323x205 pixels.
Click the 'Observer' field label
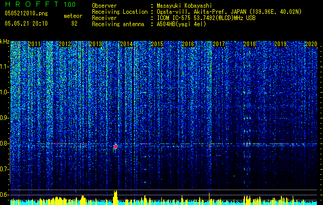(x=104, y=6)
